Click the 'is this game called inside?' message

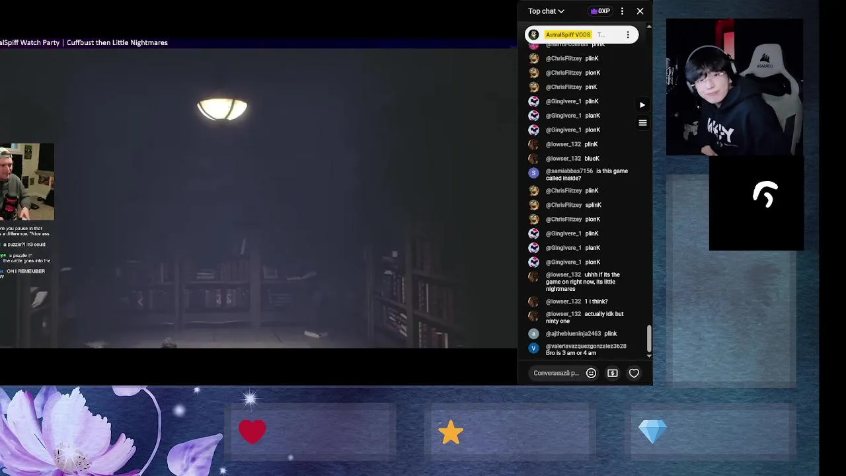tap(587, 175)
